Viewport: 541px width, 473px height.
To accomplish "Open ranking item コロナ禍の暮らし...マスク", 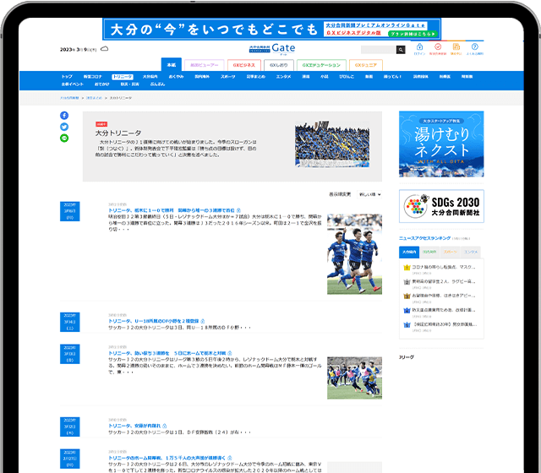I will coord(444,267).
